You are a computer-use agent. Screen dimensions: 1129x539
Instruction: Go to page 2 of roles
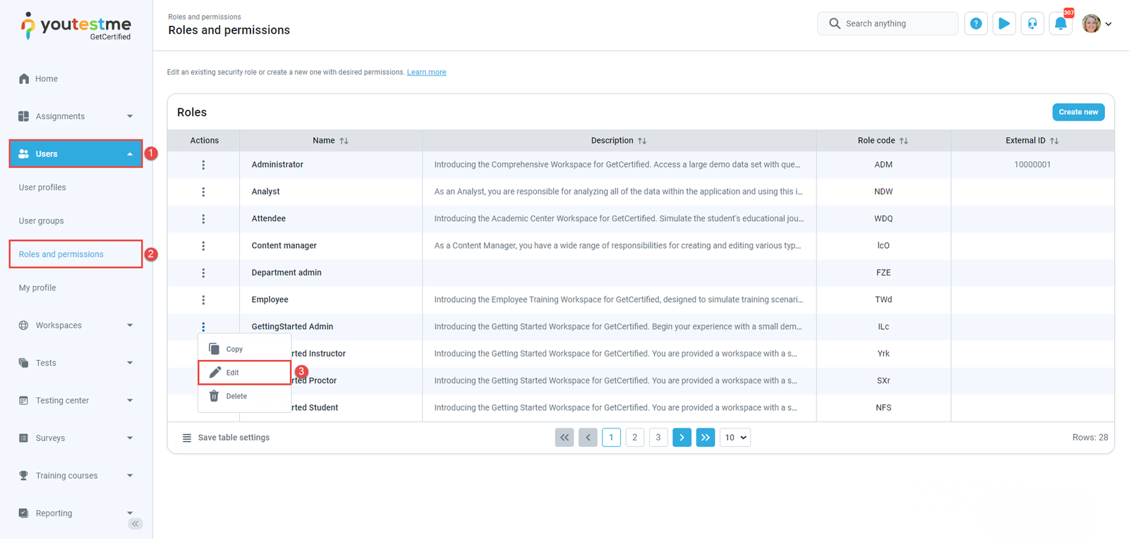[634, 438]
